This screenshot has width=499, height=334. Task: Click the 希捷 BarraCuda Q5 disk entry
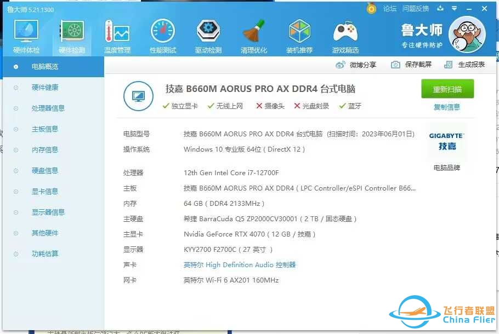point(270,219)
